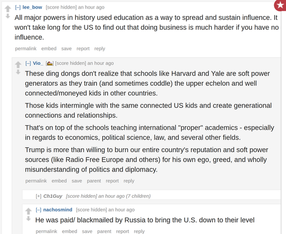Downvote Vio_'s comment

[x=18, y=72]
